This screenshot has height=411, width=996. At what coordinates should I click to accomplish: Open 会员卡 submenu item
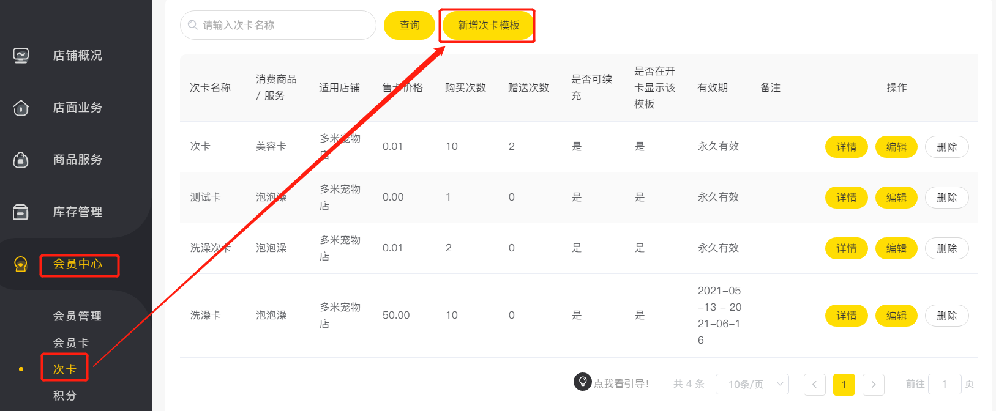tap(71, 343)
